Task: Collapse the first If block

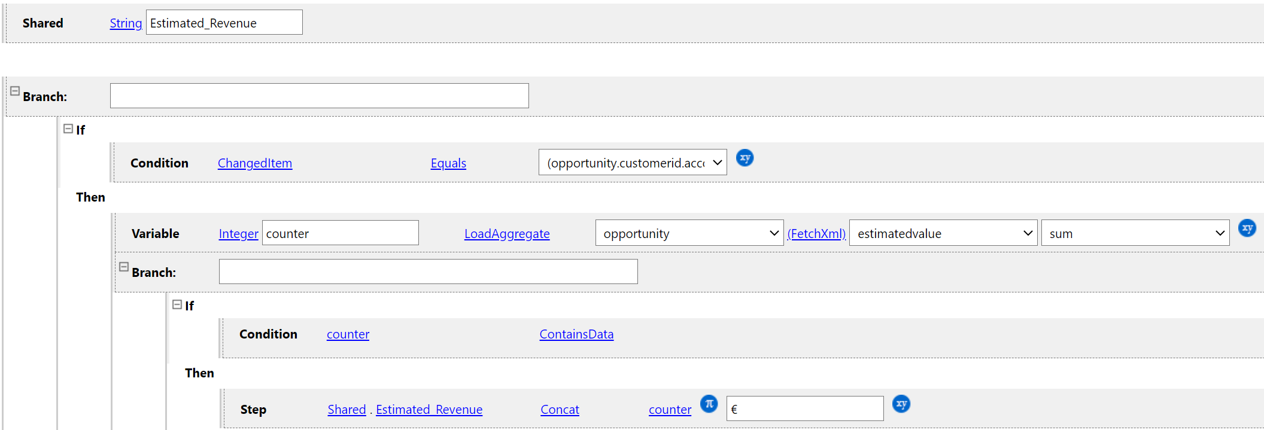Action: [68, 129]
